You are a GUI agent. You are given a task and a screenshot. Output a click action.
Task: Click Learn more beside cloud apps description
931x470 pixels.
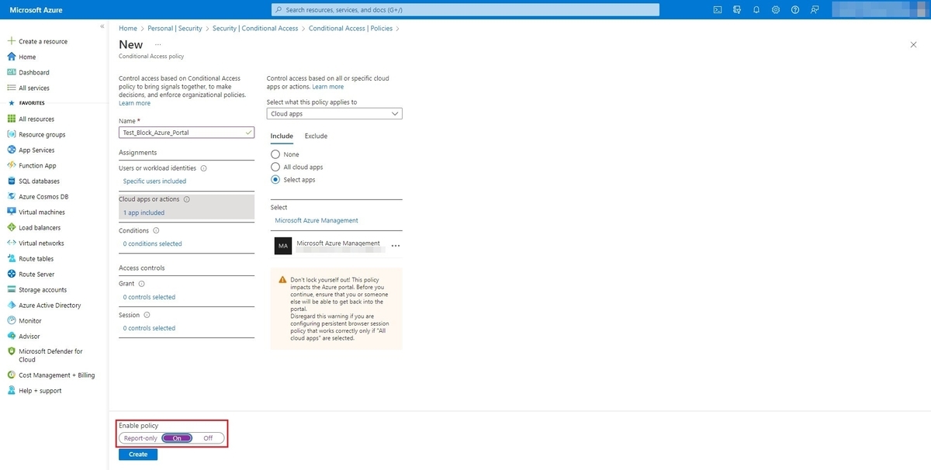tap(327, 87)
